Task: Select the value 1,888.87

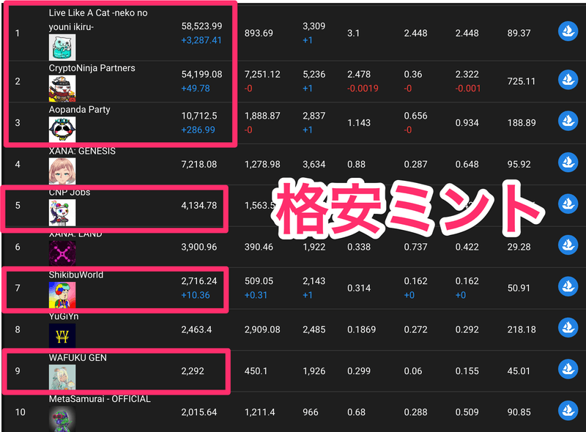Action: click(x=262, y=116)
